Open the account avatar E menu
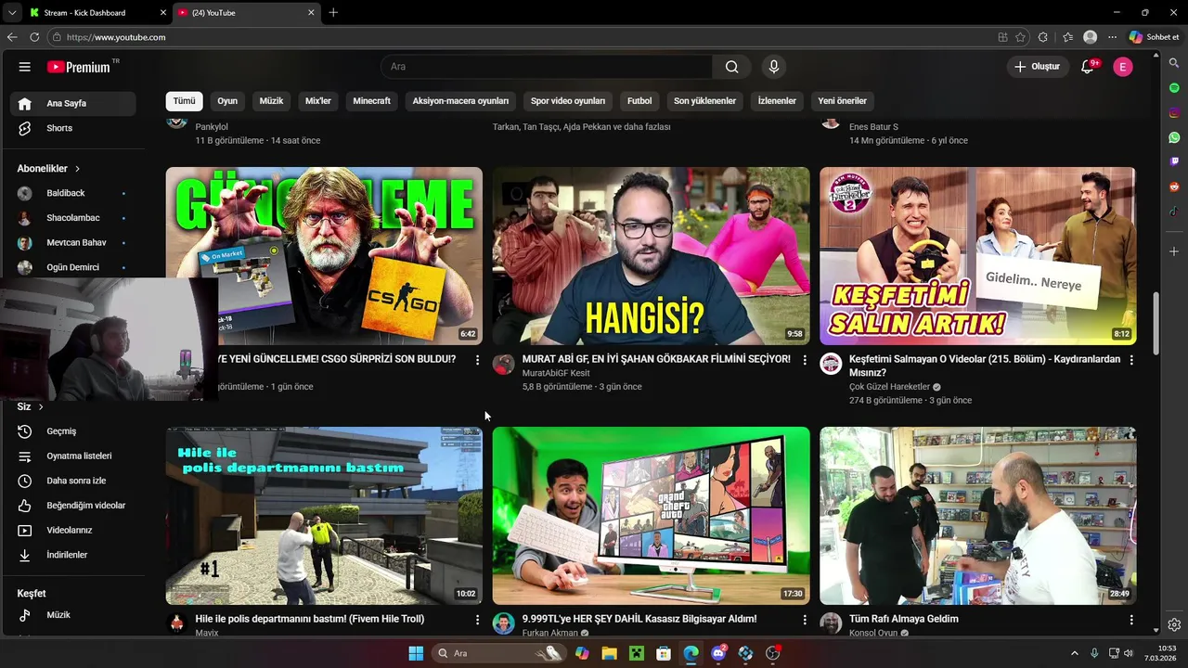1188x668 pixels. [1123, 67]
